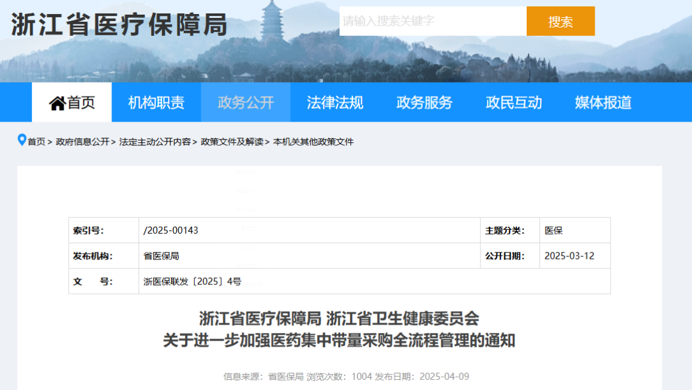Click the location pin breadcrumb icon
Viewport: 692px width, 390px height.
[22, 140]
